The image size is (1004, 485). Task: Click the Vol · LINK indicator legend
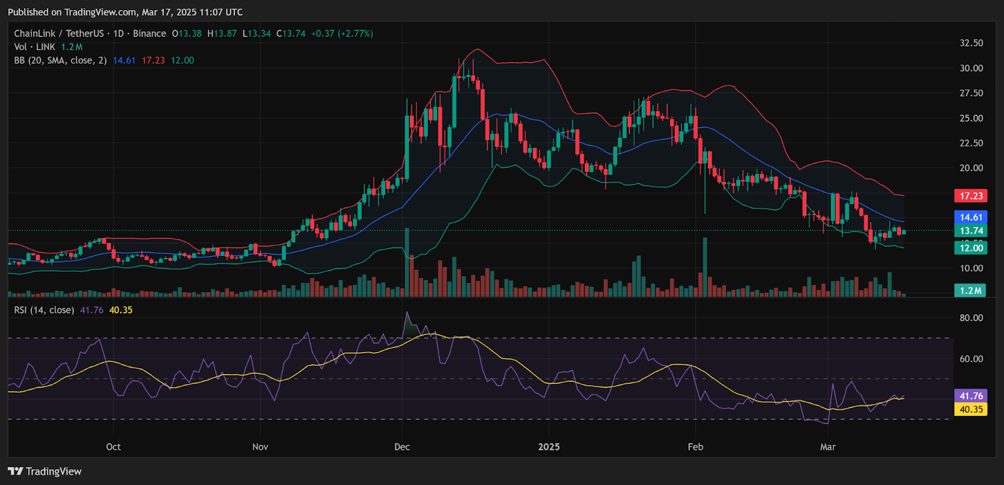35,47
